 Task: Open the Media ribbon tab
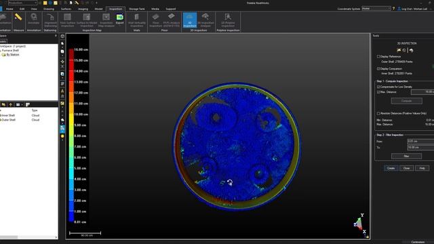click(155, 9)
